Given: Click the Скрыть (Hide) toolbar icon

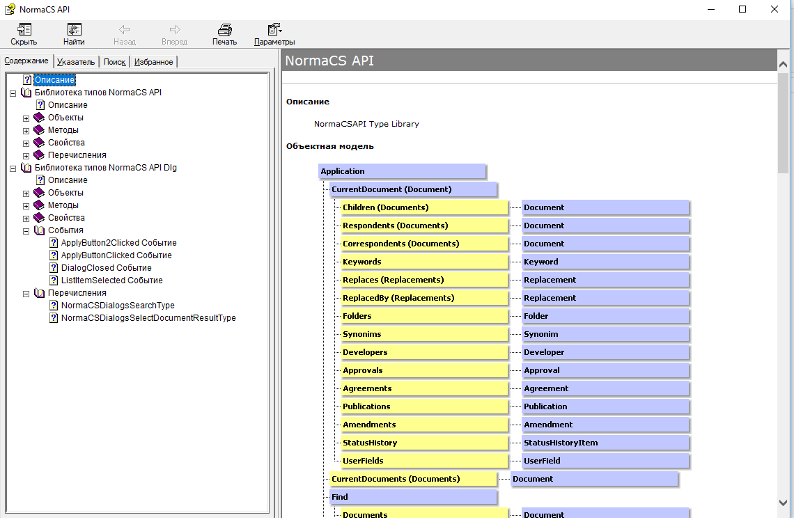Looking at the screenshot, I should click(24, 30).
